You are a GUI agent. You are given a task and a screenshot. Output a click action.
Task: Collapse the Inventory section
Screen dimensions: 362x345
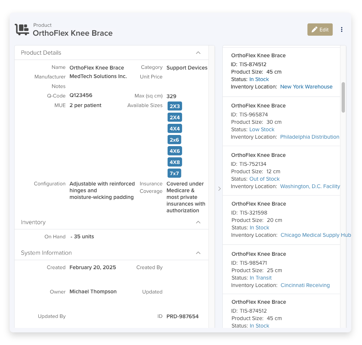click(198, 222)
